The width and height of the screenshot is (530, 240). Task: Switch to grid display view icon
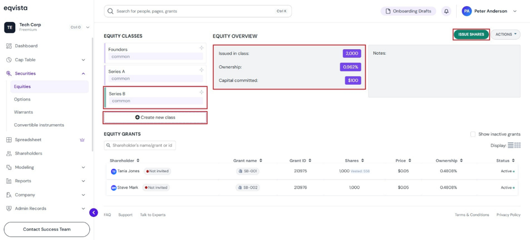518,145
